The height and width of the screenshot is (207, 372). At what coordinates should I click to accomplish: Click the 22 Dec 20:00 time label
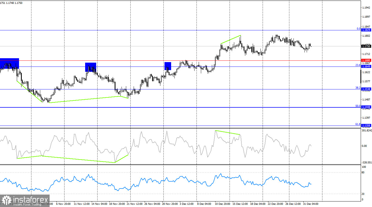point(276,204)
